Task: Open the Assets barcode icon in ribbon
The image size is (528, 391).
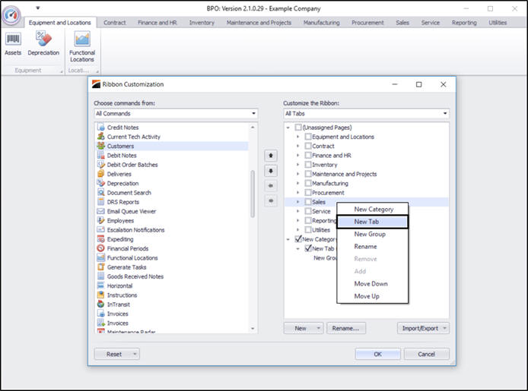Action: [13, 39]
